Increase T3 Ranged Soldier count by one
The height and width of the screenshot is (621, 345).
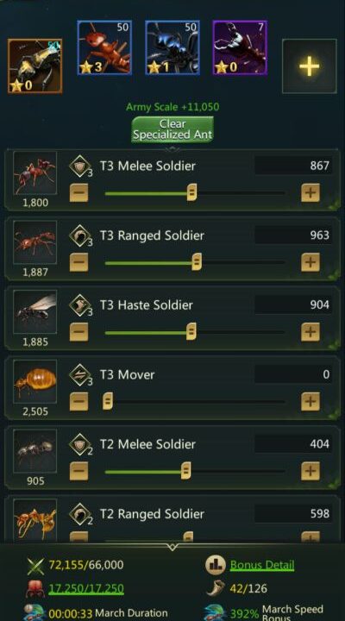[310, 262]
